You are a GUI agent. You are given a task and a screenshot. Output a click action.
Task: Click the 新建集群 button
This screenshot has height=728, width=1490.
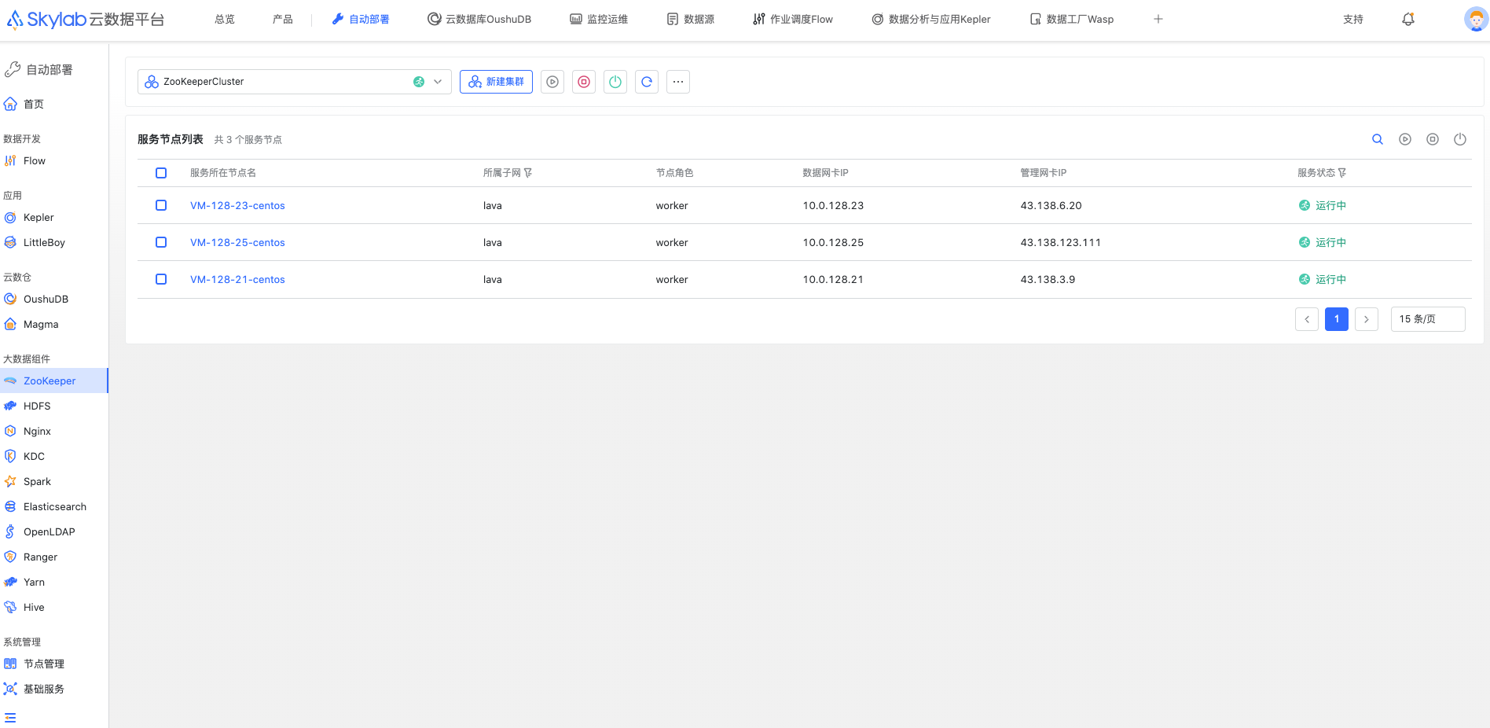[496, 82]
